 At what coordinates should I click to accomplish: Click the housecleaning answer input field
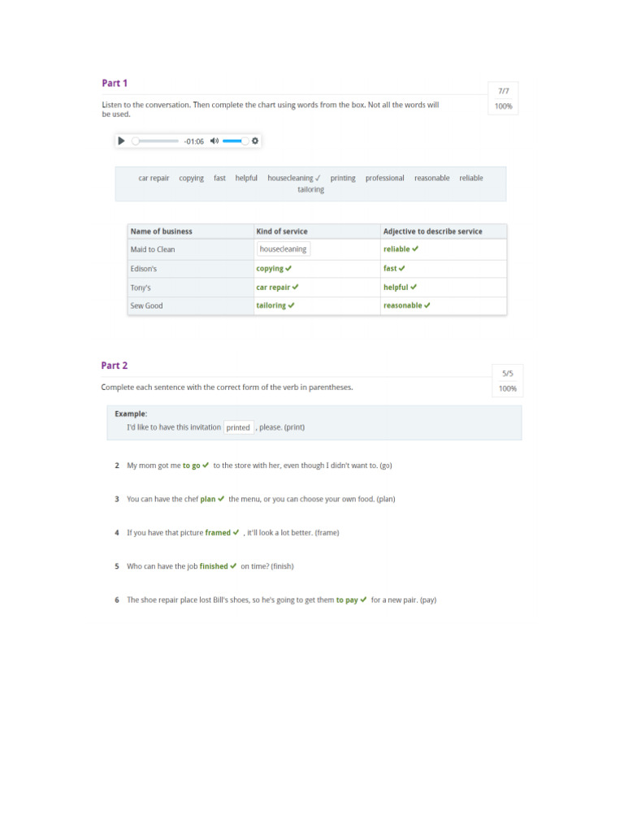tap(283, 249)
